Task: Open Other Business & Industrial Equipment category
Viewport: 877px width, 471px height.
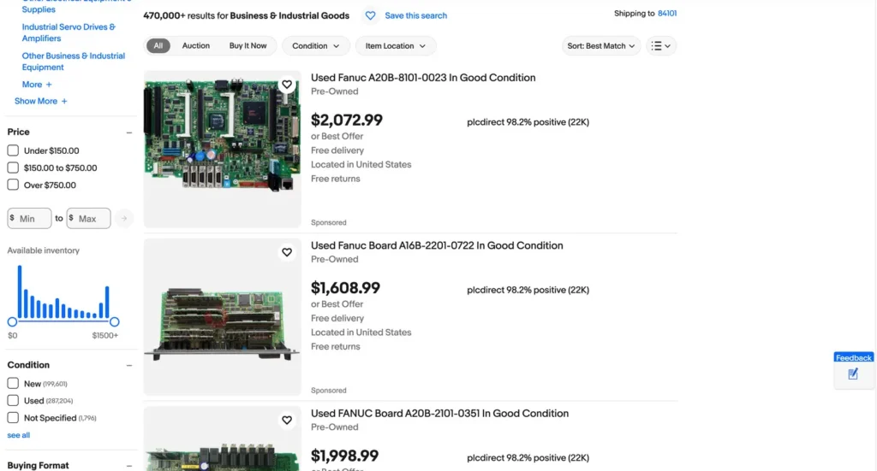Action: pos(74,62)
